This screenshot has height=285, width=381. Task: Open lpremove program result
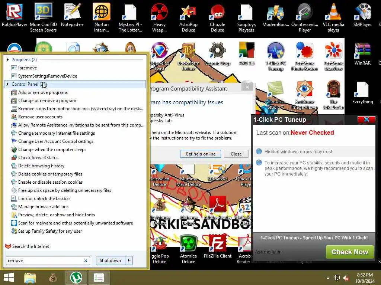click(x=28, y=68)
